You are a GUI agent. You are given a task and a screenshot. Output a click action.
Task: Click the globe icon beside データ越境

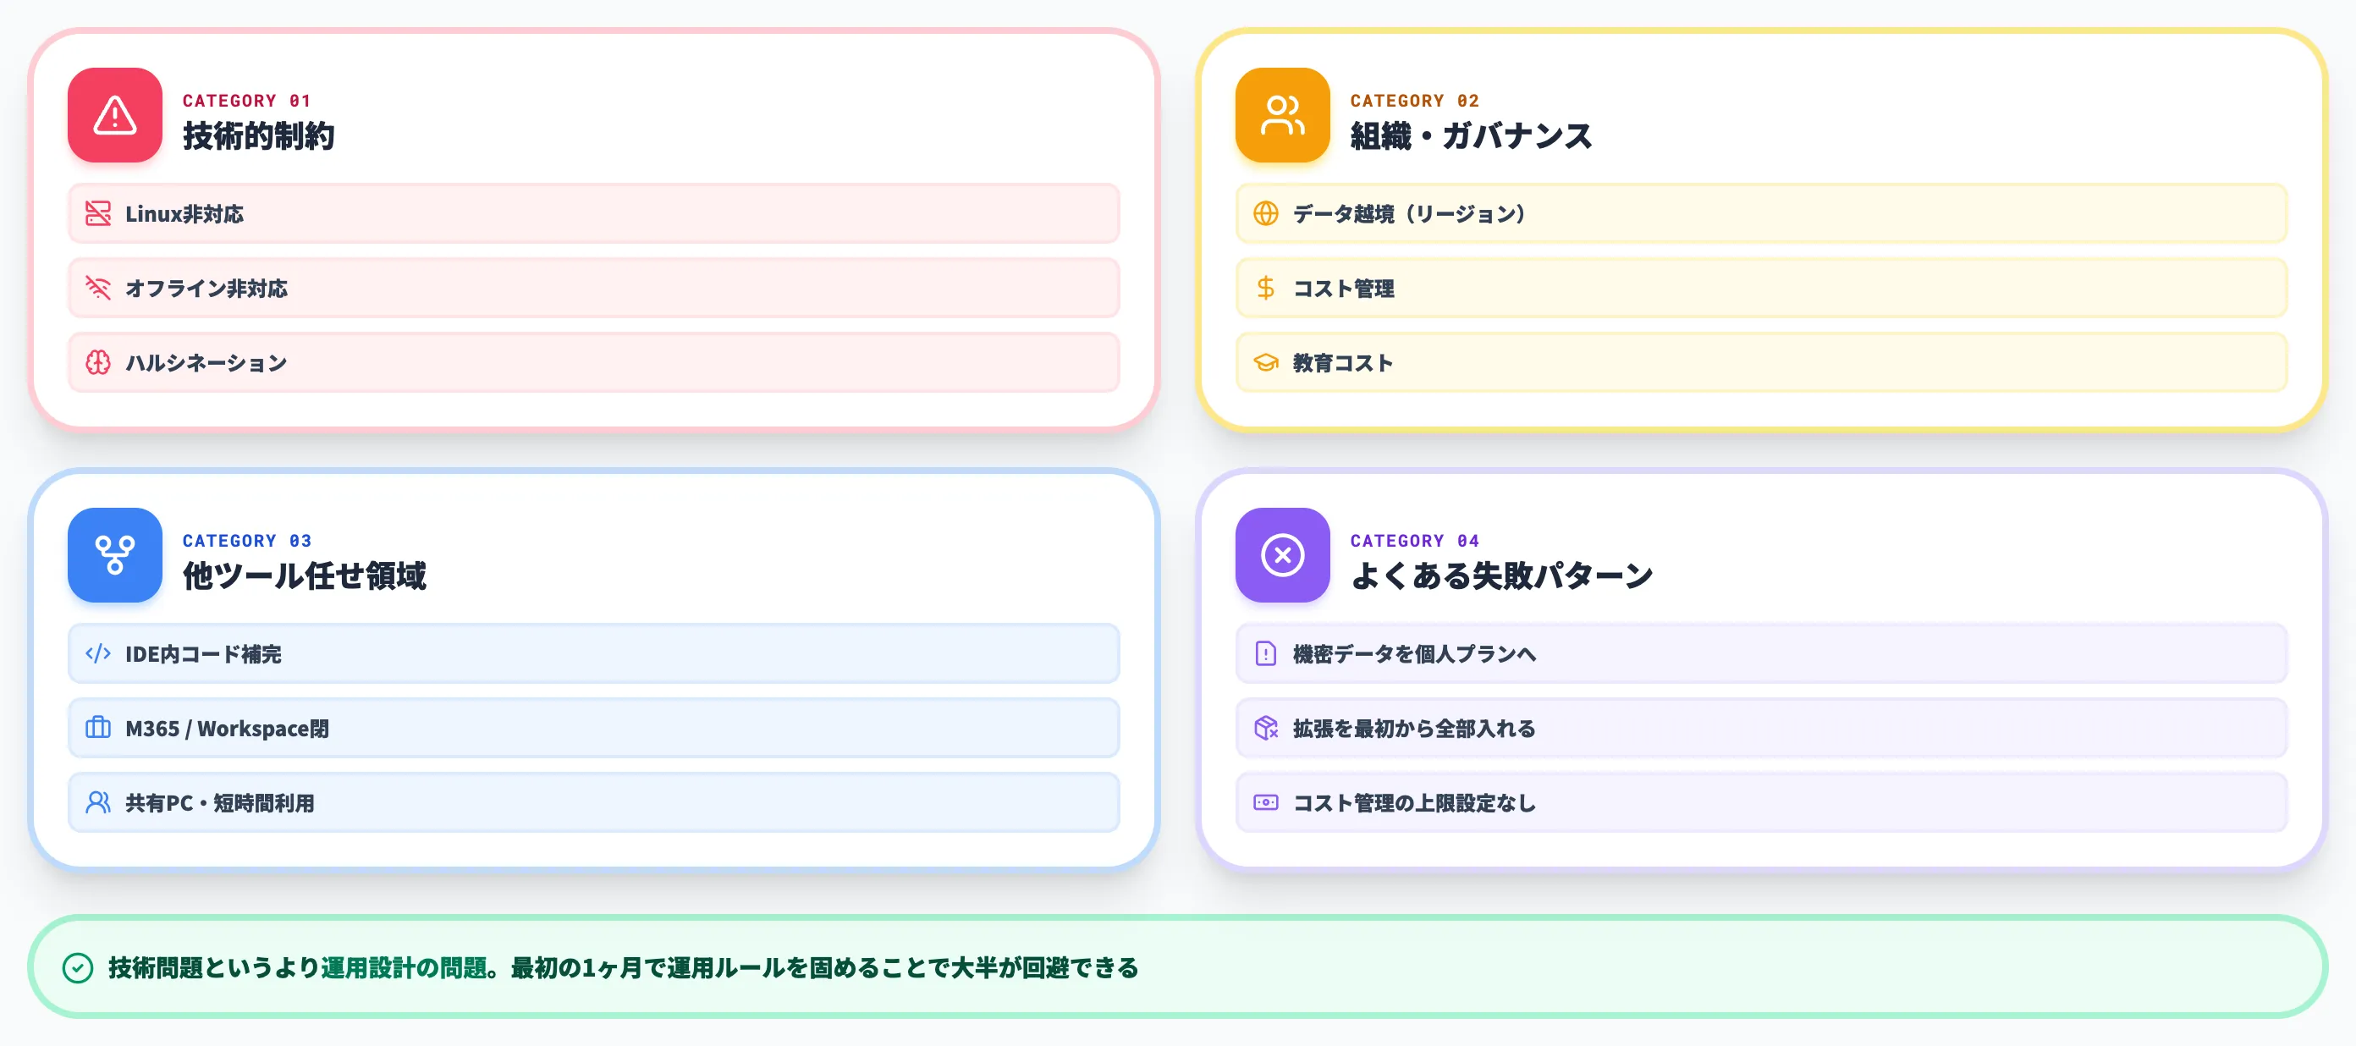coord(1266,214)
